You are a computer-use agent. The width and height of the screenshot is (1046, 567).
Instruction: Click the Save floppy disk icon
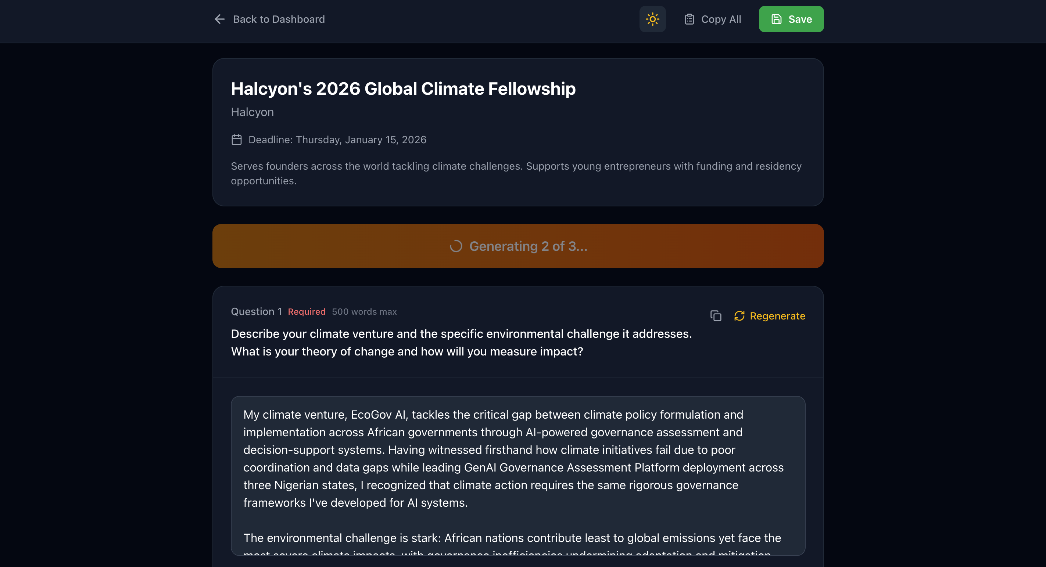[776, 19]
